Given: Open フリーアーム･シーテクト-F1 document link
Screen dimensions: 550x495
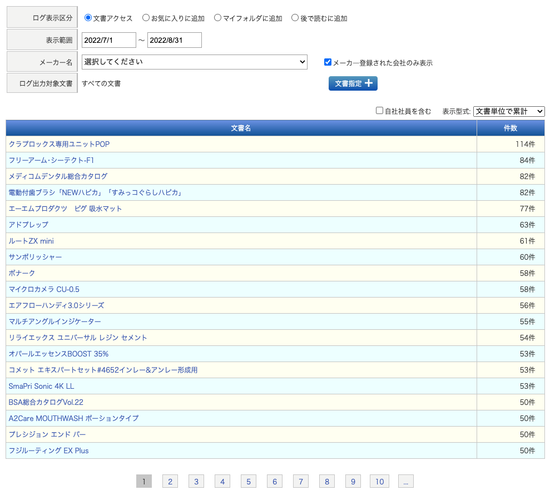Looking at the screenshot, I should coord(51,160).
